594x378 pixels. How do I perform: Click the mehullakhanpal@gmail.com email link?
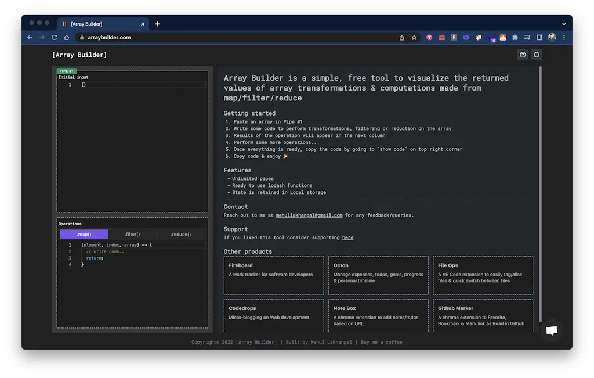[x=309, y=215]
